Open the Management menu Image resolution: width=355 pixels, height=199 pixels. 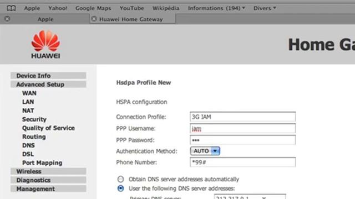point(48,189)
